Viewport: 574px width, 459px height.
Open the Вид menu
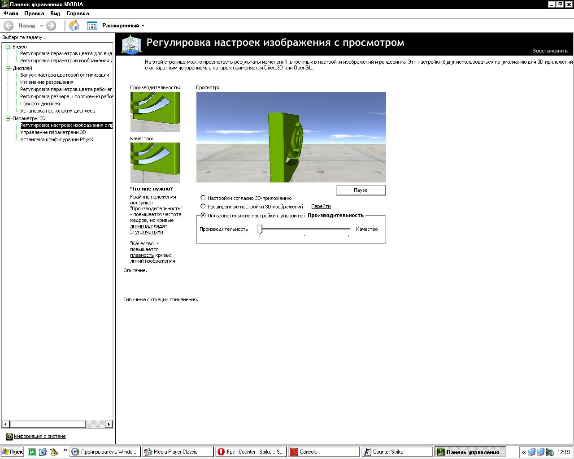point(55,13)
